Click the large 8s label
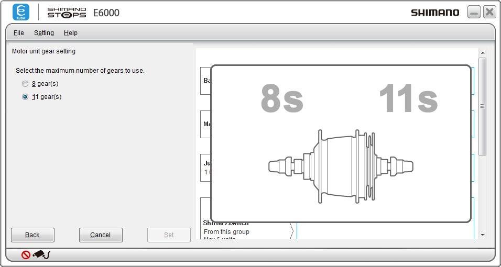The width and height of the screenshot is (501, 267). coord(282,99)
